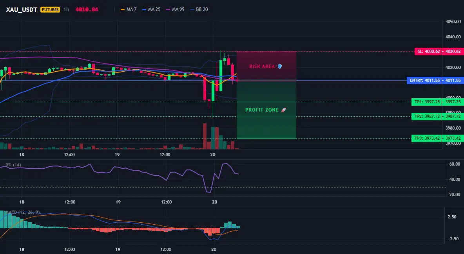The width and height of the screenshot is (464, 254).
Task: Click the tallest red volume bar
Action: [x=205, y=136]
